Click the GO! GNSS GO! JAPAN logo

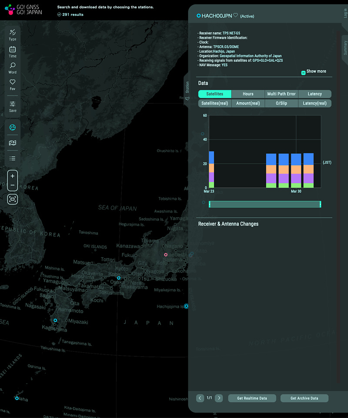coord(23,9)
